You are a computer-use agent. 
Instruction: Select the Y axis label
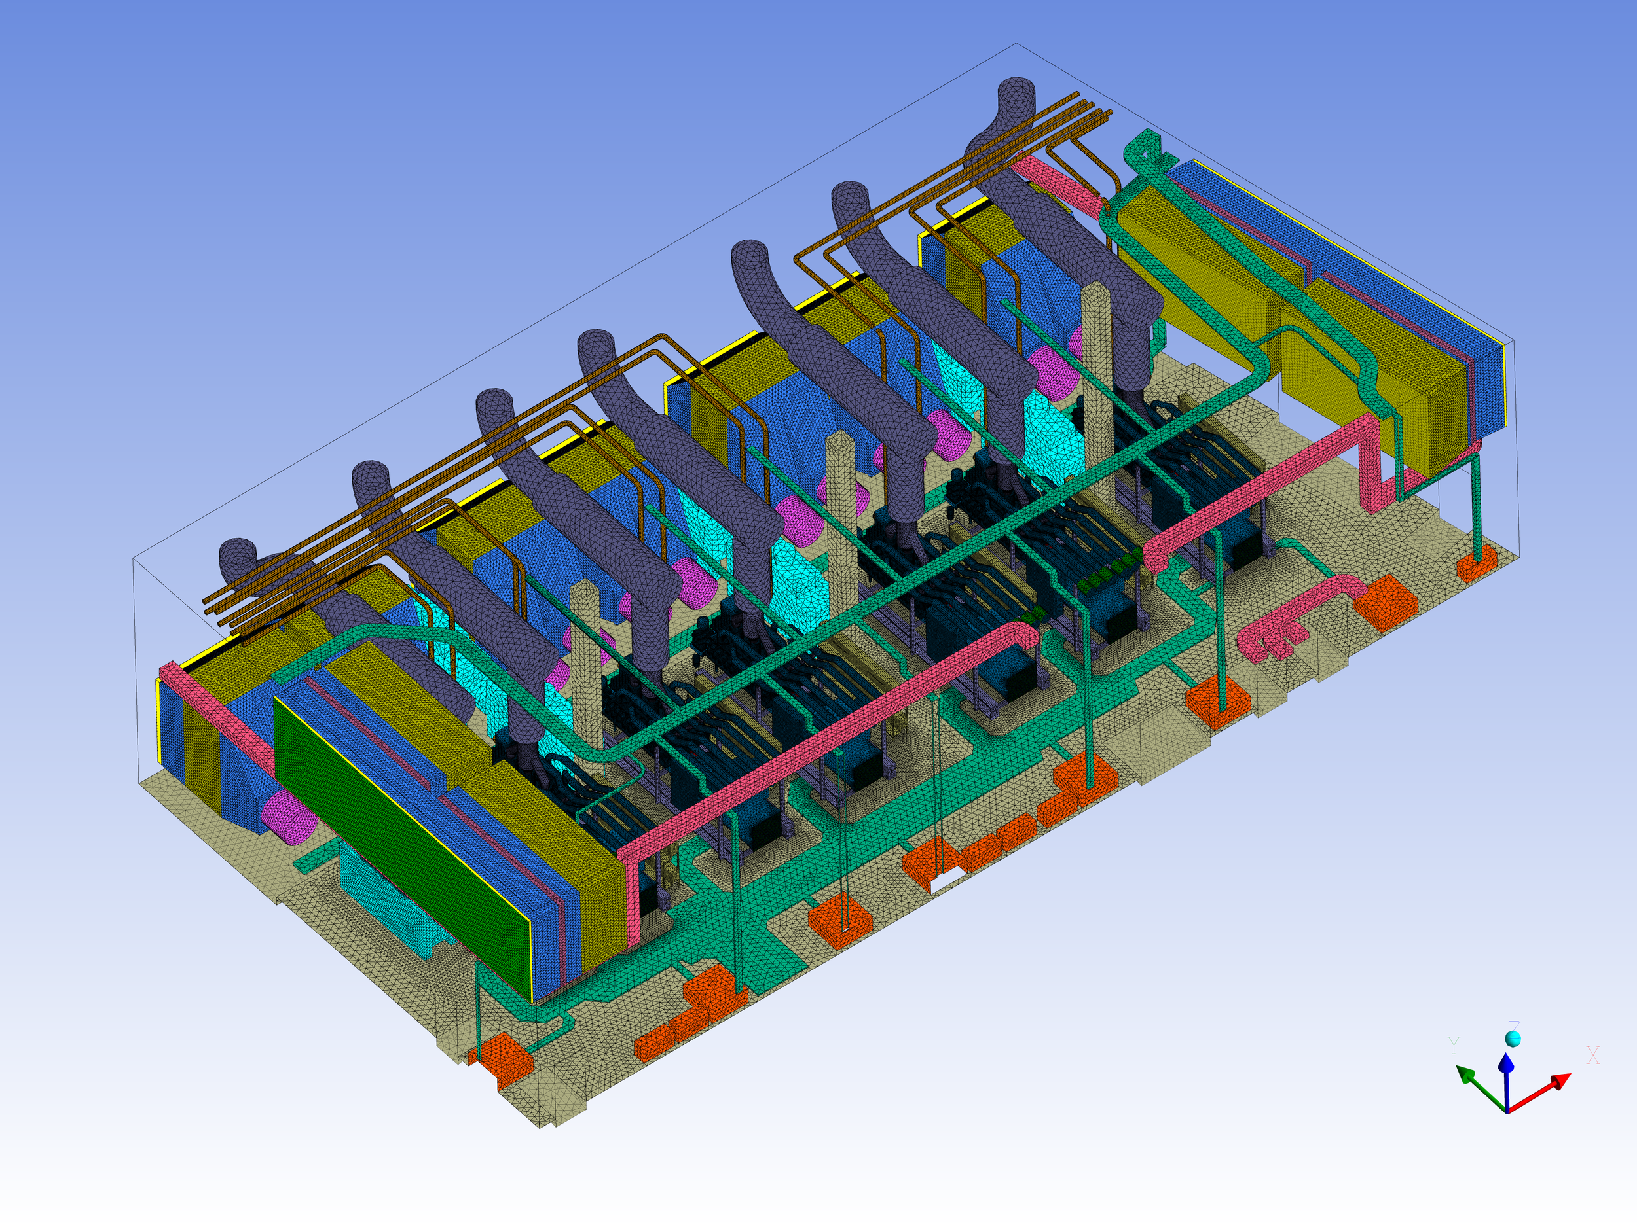pyautogui.click(x=1454, y=1045)
